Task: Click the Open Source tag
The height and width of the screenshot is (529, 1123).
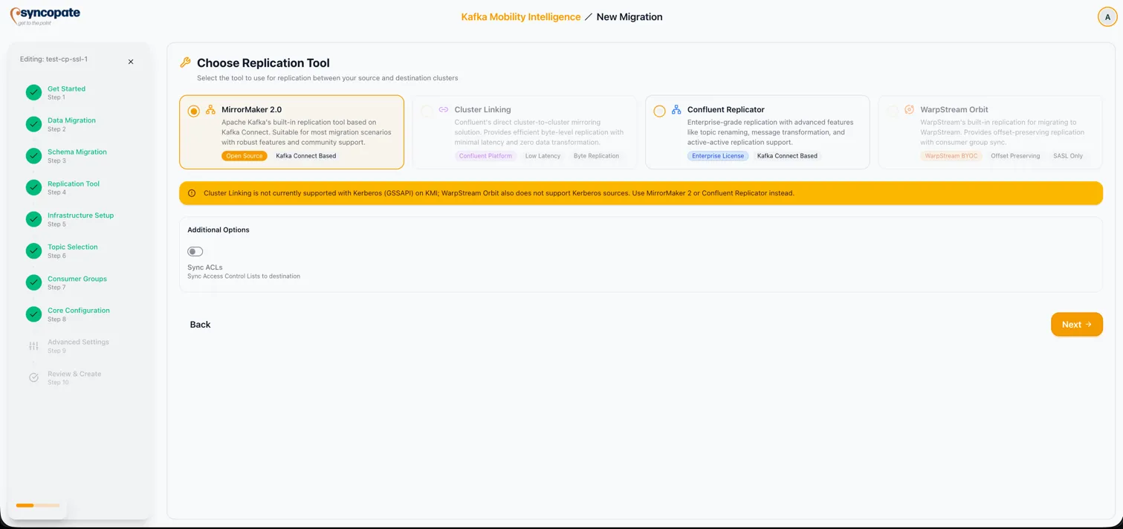Action: click(244, 156)
